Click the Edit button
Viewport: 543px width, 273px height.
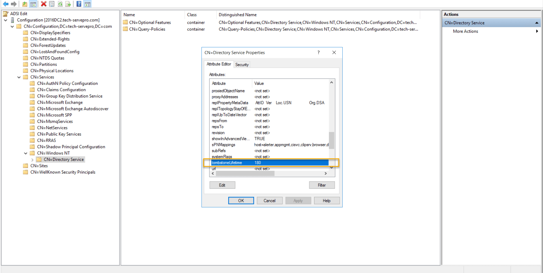(222, 185)
